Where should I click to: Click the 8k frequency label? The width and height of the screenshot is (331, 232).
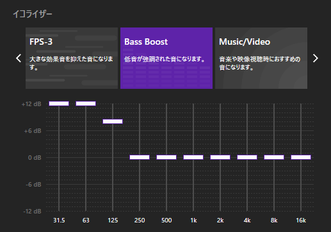click(x=274, y=220)
